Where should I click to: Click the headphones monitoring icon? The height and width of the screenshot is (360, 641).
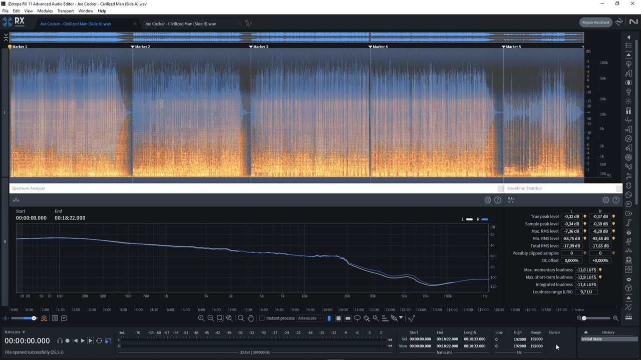(60, 340)
